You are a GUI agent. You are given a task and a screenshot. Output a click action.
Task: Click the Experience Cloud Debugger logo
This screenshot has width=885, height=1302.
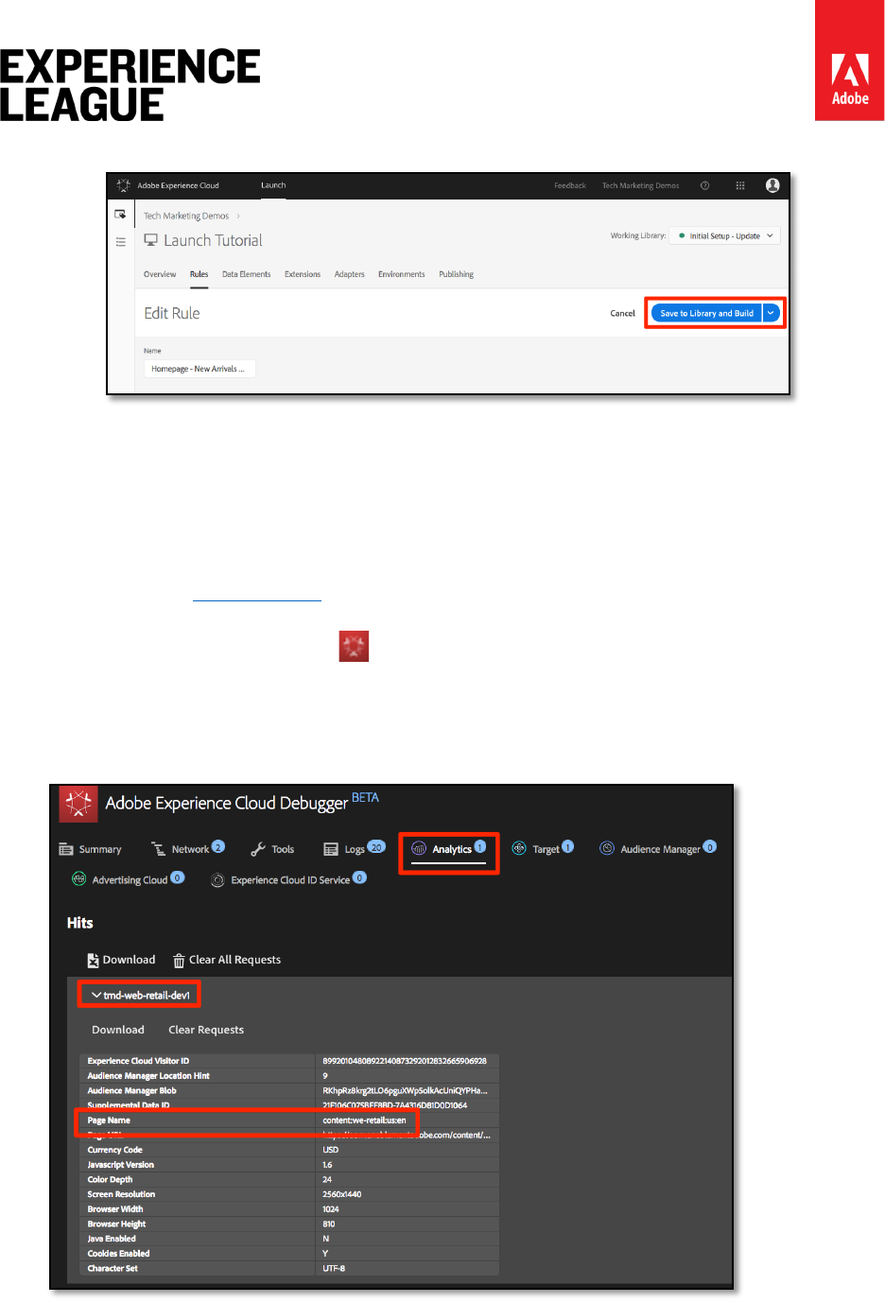click(78, 804)
